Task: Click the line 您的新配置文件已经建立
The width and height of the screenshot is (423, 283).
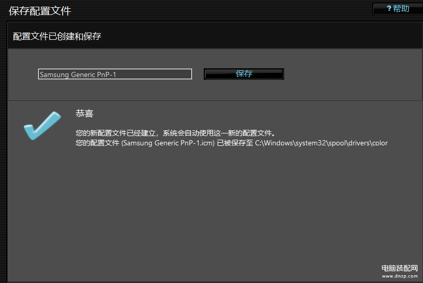Action: tap(175, 133)
